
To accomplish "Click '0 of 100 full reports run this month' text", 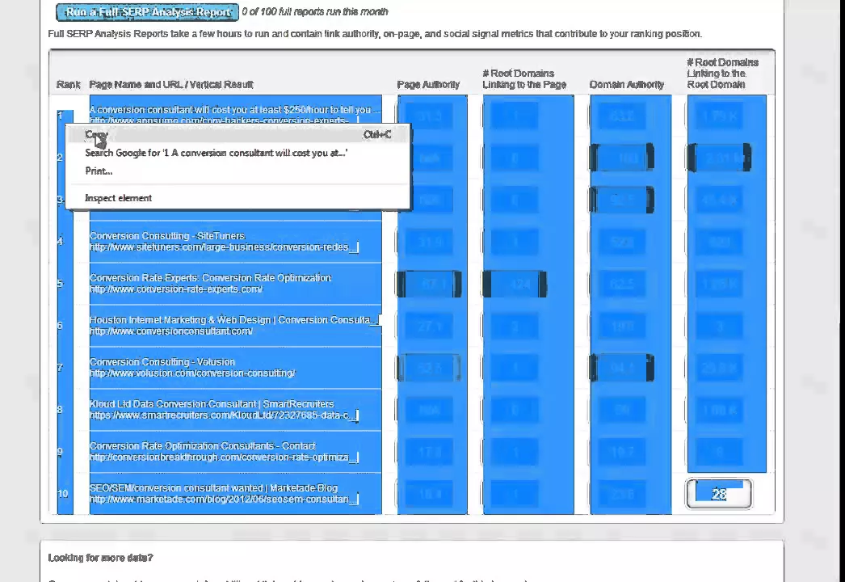I will point(315,11).
